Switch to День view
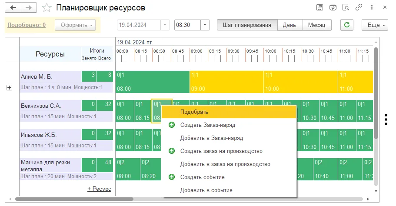 (290, 25)
